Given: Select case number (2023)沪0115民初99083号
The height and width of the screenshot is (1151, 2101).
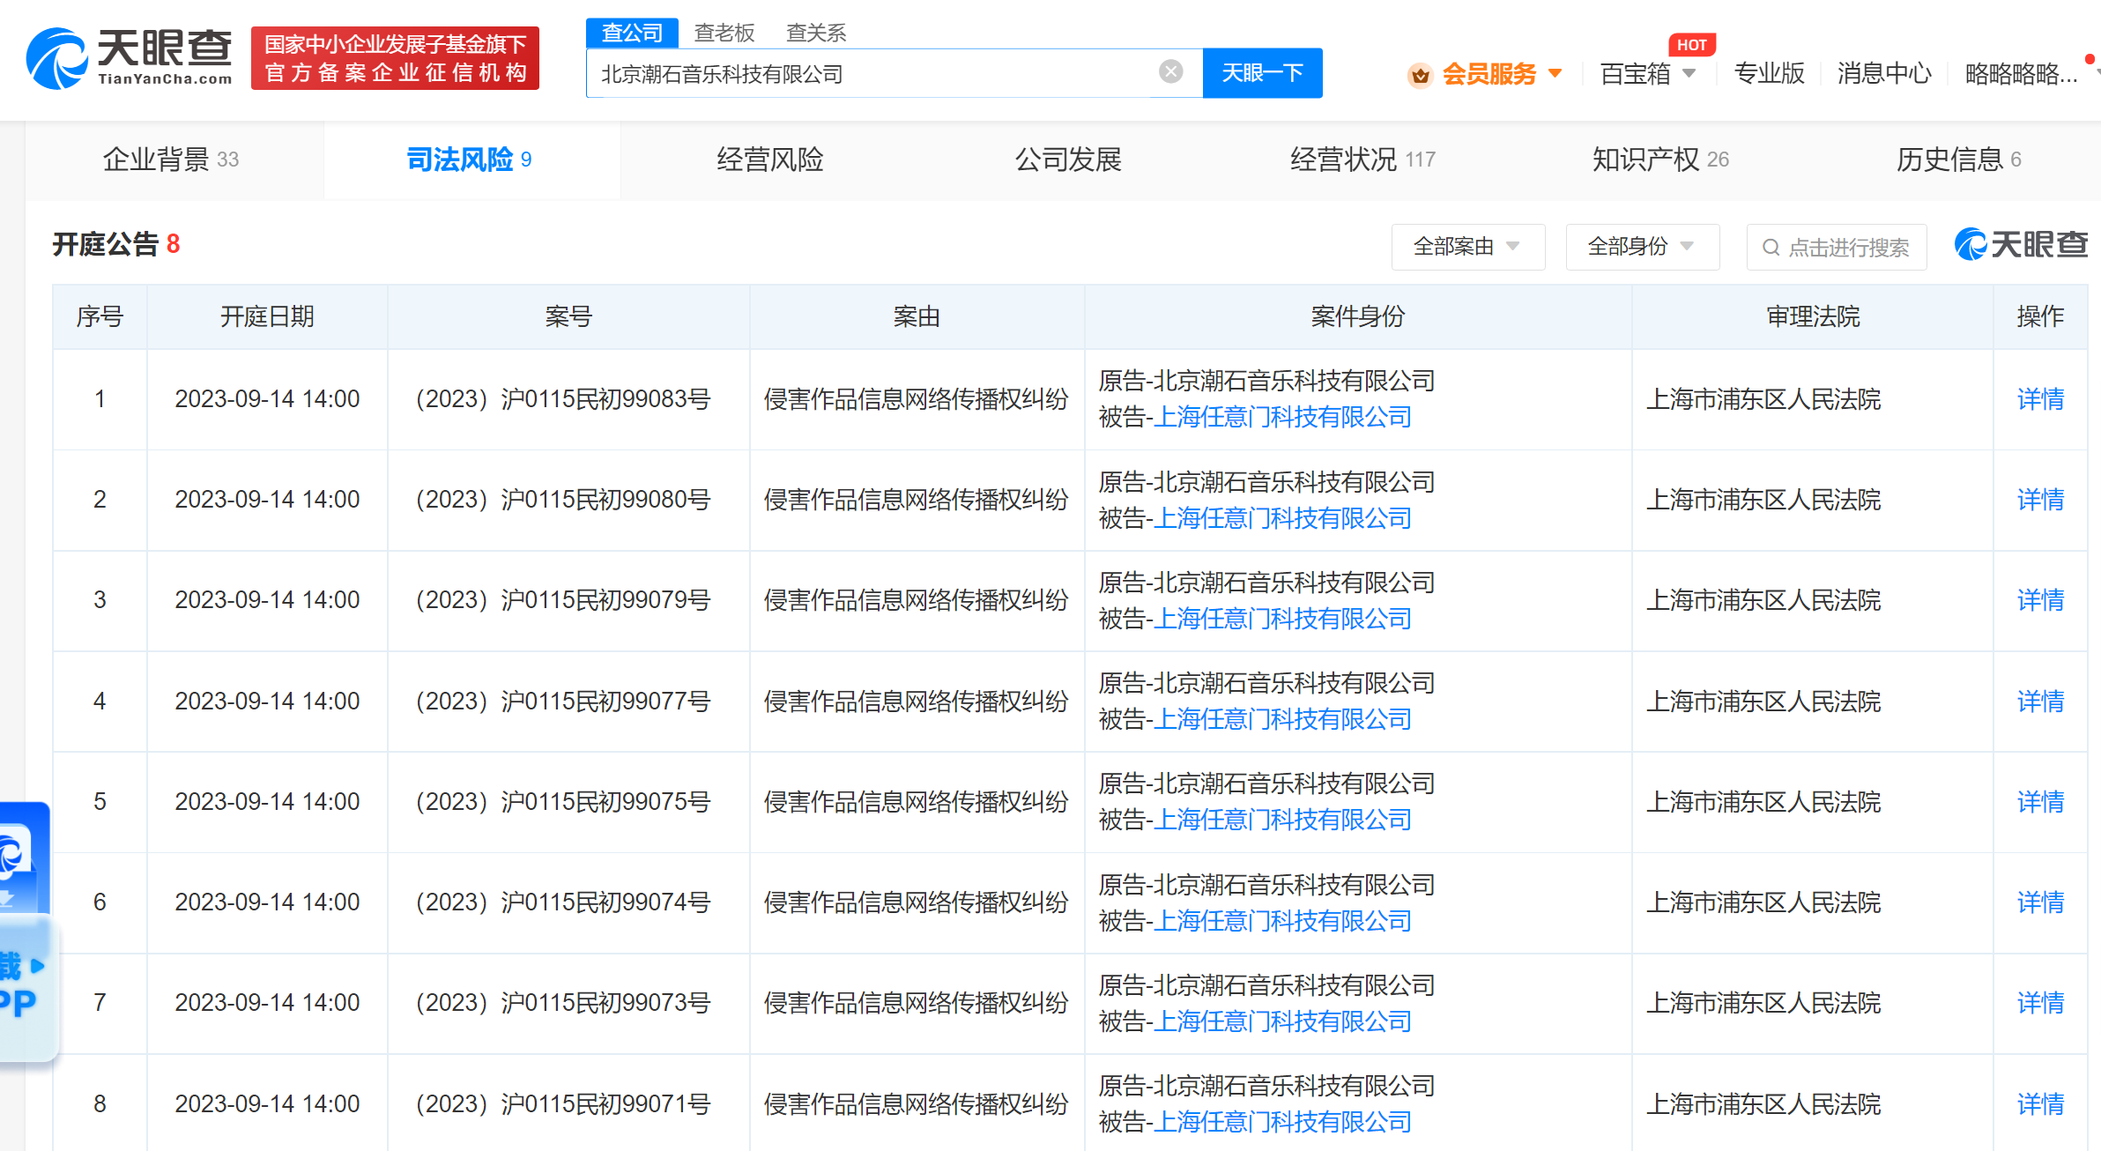Looking at the screenshot, I should tap(563, 399).
